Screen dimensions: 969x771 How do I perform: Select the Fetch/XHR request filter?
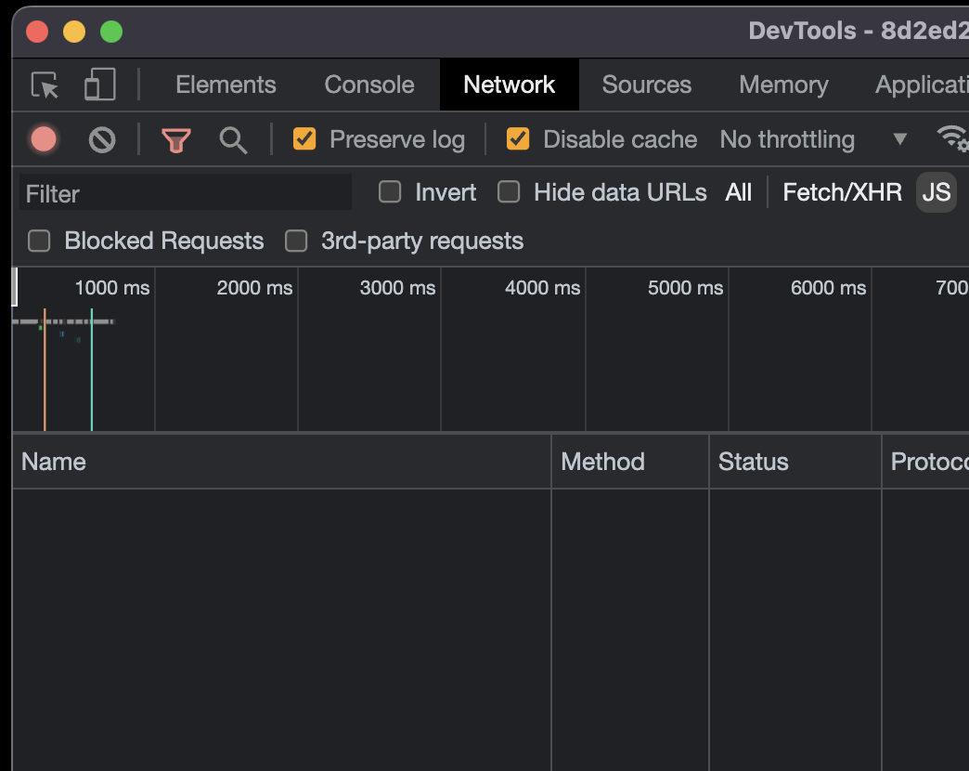tap(842, 192)
